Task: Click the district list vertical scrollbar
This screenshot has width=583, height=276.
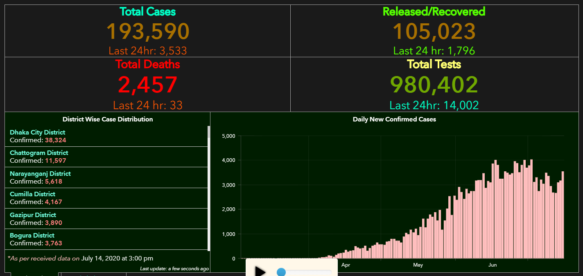Action: 209,188
